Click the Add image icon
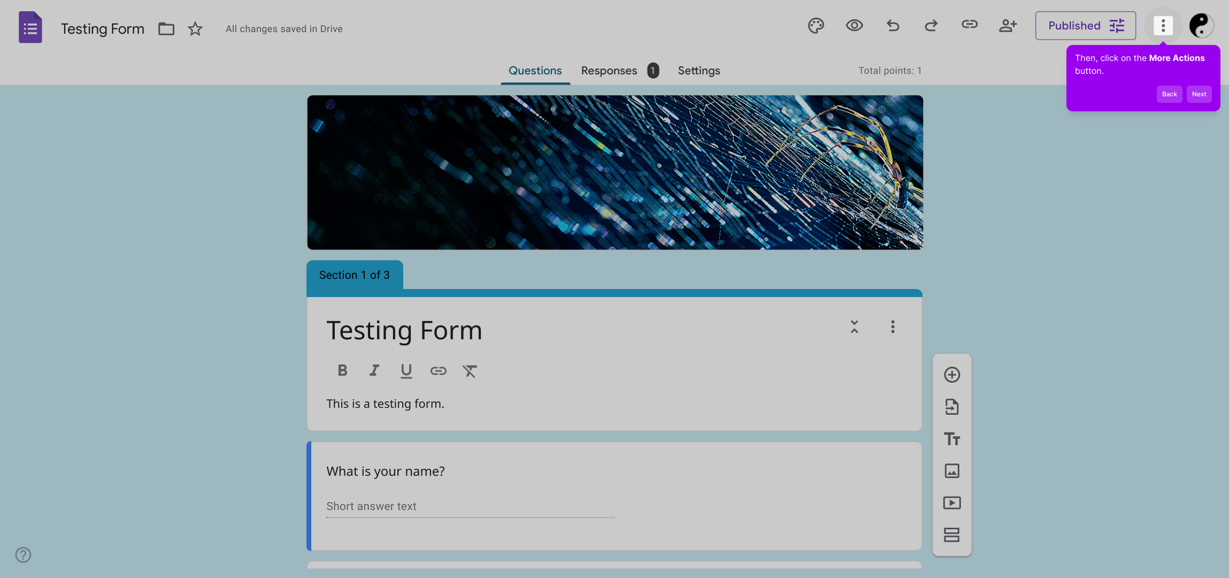 point(951,471)
